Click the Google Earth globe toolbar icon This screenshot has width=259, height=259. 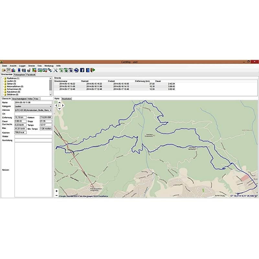76,70
